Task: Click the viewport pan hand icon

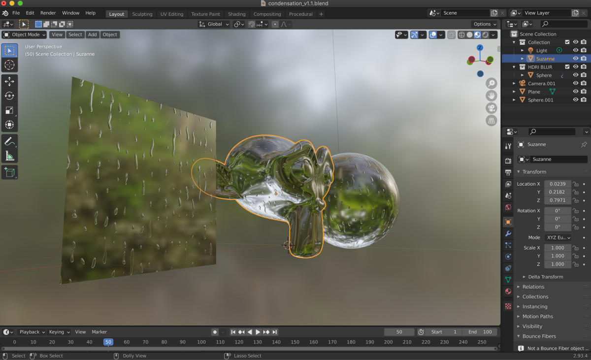Action: point(491,96)
